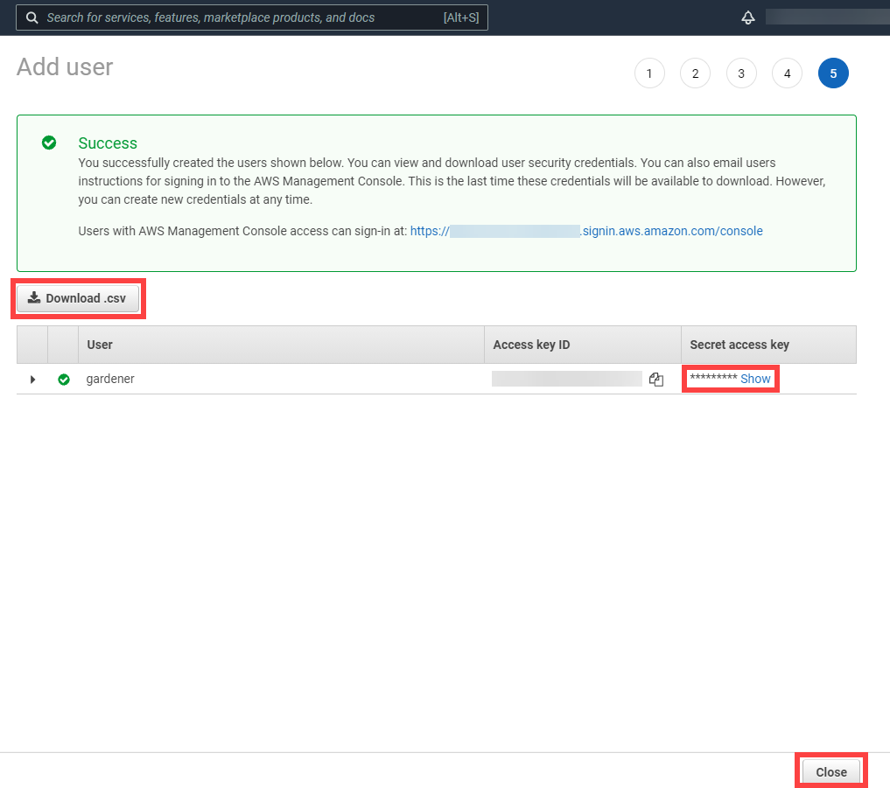Screen dimensions: 890x788
Task: Download the credentials .csv file
Action: click(77, 298)
